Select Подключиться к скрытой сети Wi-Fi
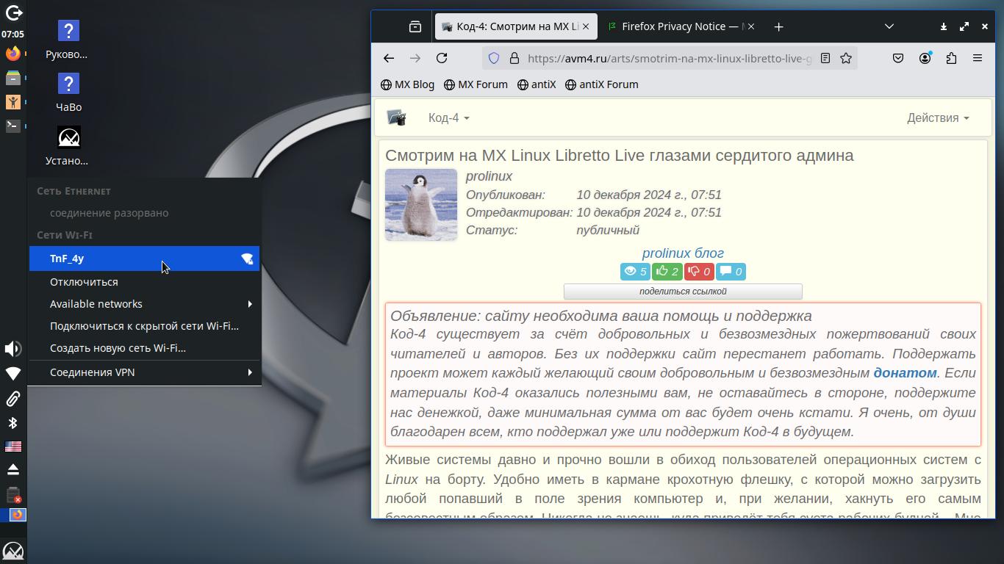The image size is (1004, 564). point(144,326)
